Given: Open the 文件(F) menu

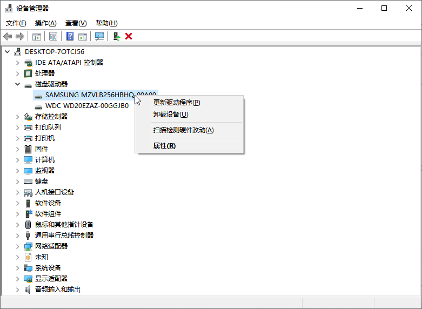Looking at the screenshot, I should tap(16, 23).
